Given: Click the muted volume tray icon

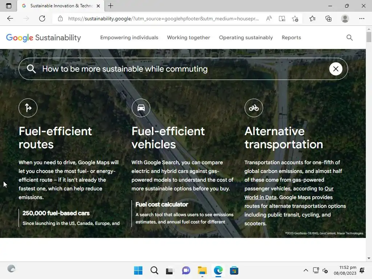Looking at the screenshot, I should [x=325, y=270].
